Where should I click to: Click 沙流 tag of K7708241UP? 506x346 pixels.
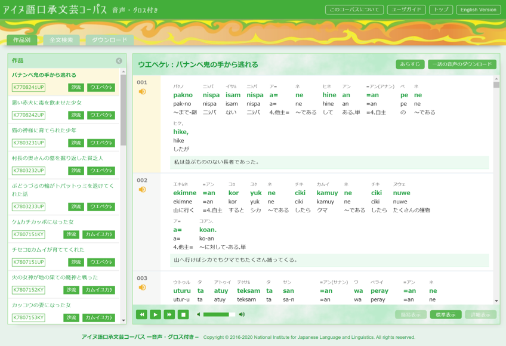point(76,88)
